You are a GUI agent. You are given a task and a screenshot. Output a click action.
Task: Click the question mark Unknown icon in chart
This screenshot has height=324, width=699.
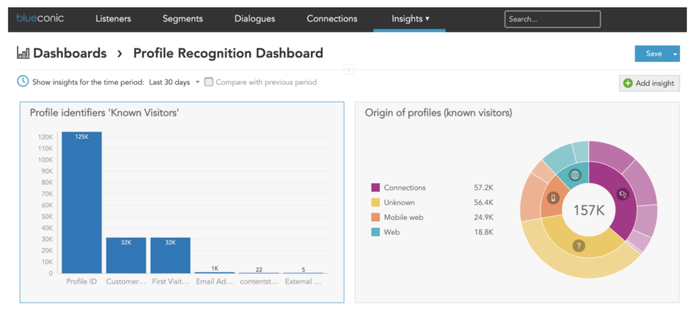click(x=579, y=246)
